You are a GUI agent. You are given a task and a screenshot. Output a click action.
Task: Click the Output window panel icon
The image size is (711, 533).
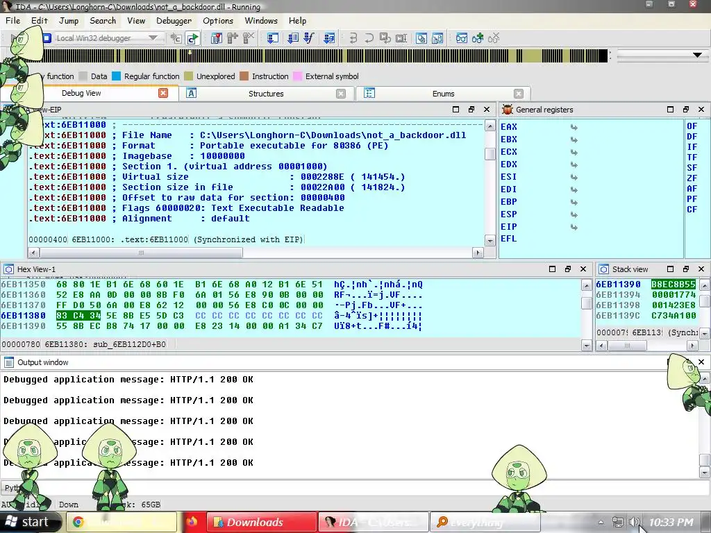coord(8,362)
